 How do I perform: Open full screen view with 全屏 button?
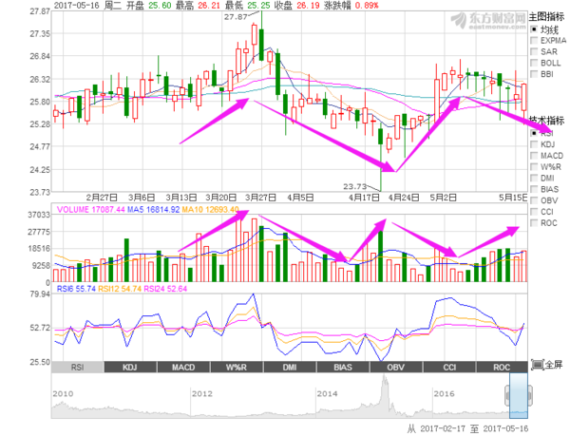click(547, 365)
